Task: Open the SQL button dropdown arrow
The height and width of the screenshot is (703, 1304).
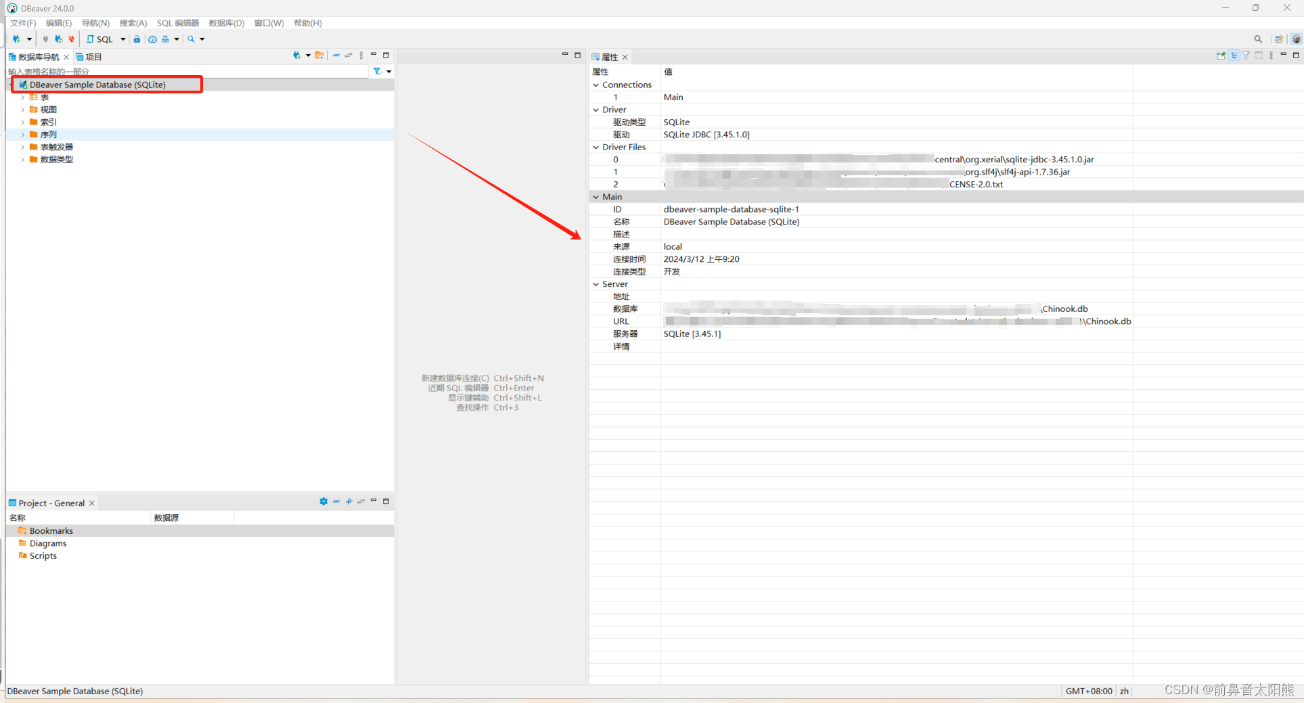Action: click(123, 39)
